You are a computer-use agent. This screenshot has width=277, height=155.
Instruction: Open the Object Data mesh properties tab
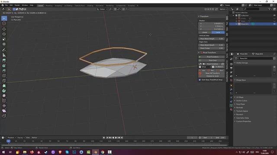pos(231,105)
